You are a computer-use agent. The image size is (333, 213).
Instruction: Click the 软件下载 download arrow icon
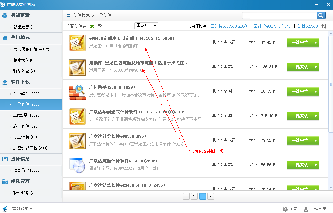click(x=5, y=82)
